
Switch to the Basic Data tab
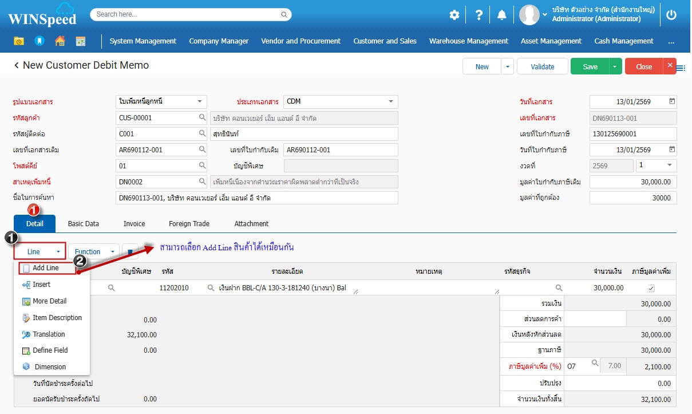[83, 224]
